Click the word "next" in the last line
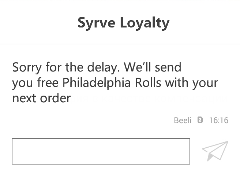The height and width of the screenshot is (181, 240). point(24,98)
